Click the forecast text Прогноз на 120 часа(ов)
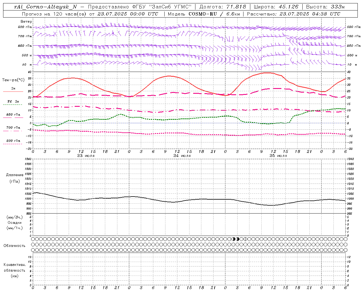The height and width of the screenshot is (290, 362). tap(55, 14)
